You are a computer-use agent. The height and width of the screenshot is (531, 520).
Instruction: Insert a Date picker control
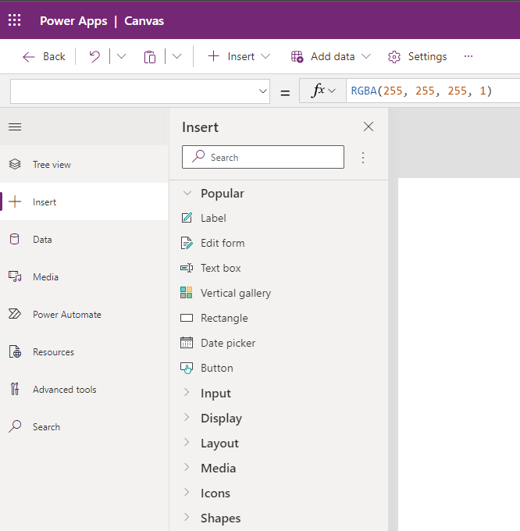point(227,343)
